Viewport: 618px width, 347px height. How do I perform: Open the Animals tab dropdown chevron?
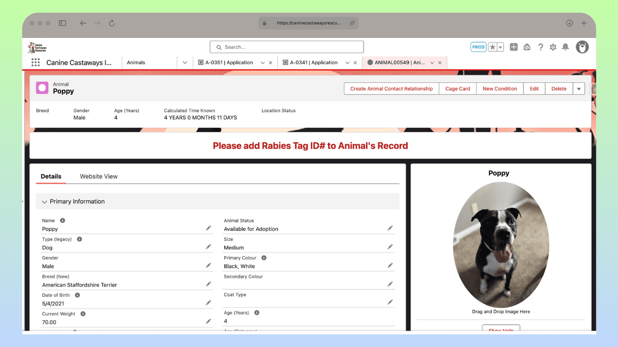click(185, 62)
